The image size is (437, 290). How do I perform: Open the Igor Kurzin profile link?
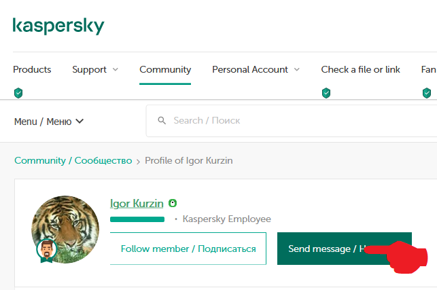click(x=137, y=204)
